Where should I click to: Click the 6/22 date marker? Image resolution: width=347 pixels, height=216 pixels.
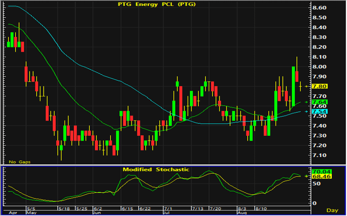(145, 209)
